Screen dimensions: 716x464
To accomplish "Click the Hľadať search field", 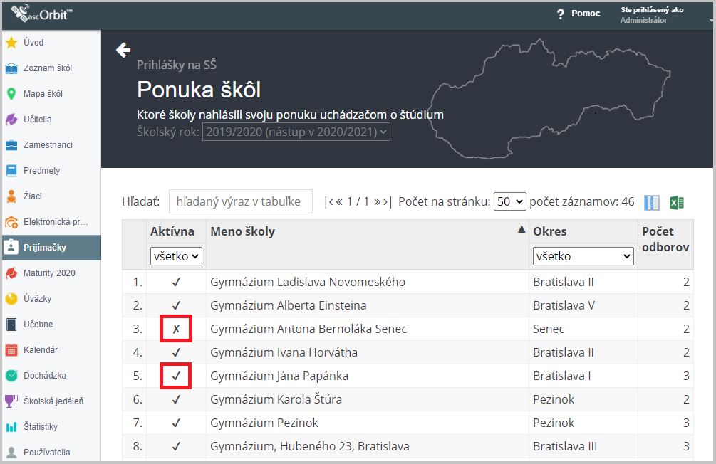I will coord(241,201).
